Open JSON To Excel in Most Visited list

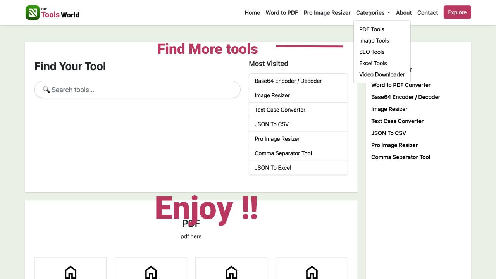click(273, 167)
